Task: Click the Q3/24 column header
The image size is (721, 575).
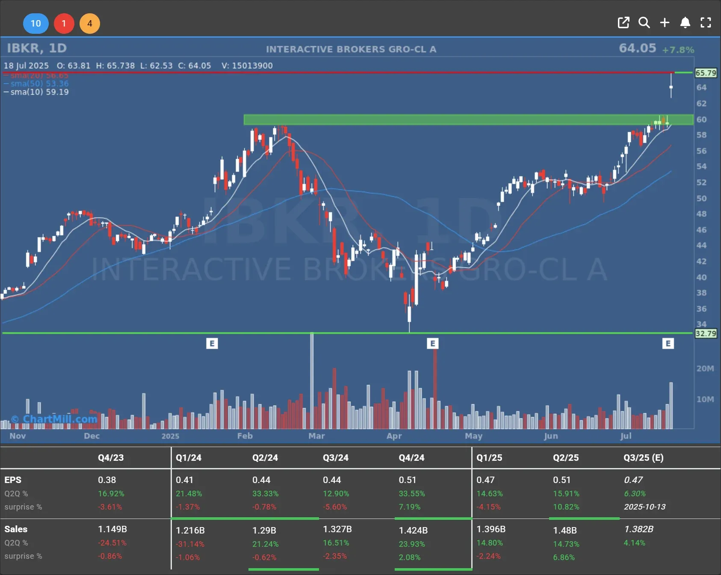Action: [336, 457]
